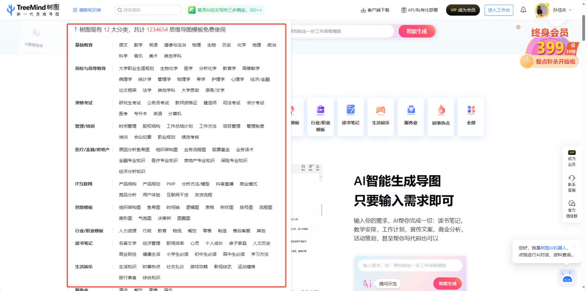
Task: Open the user avatar profile
Action: pyautogui.click(x=542, y=10)
